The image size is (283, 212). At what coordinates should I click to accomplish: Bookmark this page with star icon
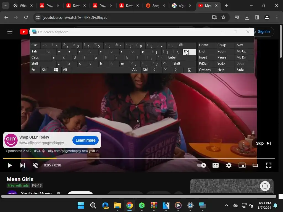(223, 17)
